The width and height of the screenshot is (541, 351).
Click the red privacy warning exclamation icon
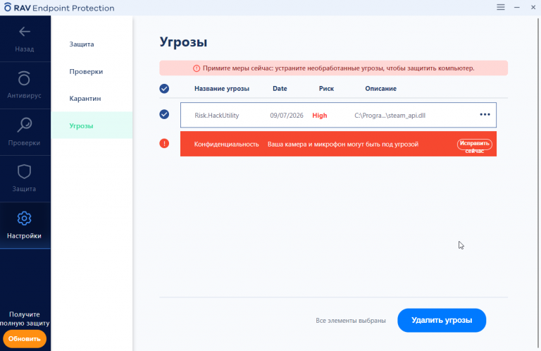click(x=164, y=143)
